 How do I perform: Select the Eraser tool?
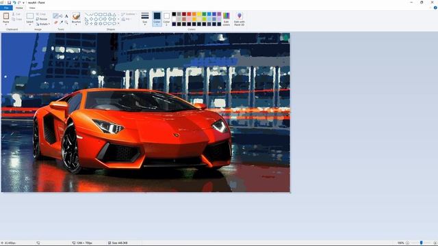tap(55, 23)
